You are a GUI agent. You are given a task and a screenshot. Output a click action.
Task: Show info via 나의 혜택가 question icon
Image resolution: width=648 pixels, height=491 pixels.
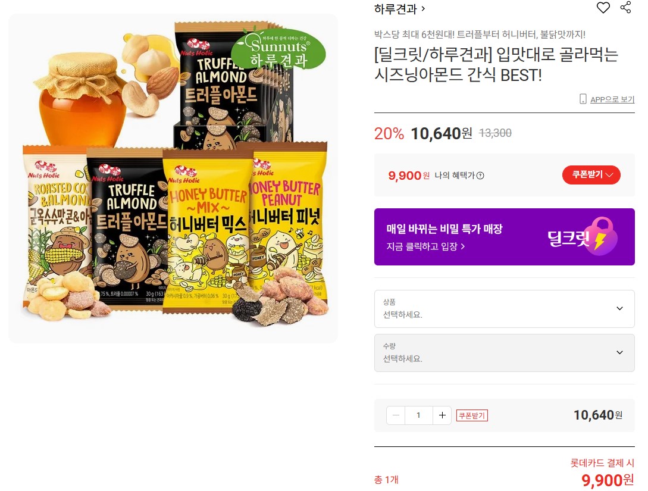click(x=480, y=176)
